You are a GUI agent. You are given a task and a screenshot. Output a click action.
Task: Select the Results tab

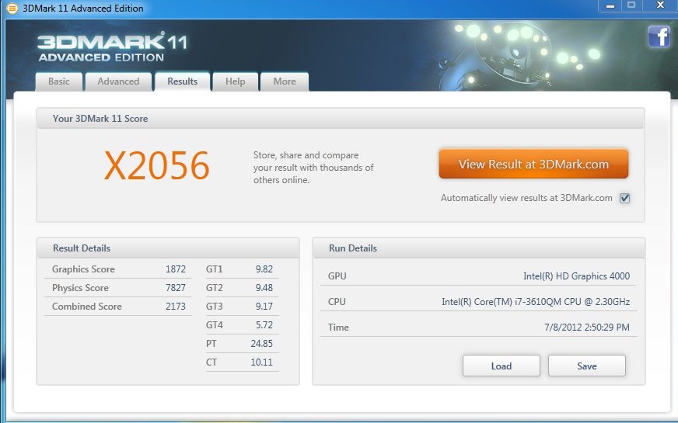point(183,81)
